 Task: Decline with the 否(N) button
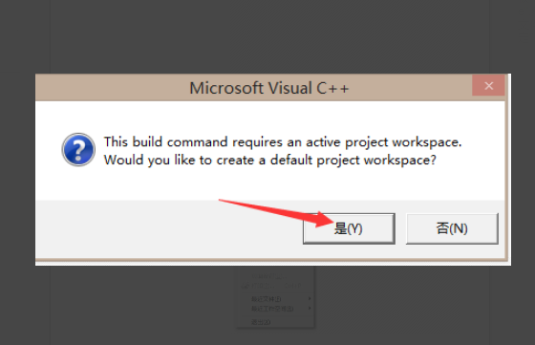tap(452, 228)
